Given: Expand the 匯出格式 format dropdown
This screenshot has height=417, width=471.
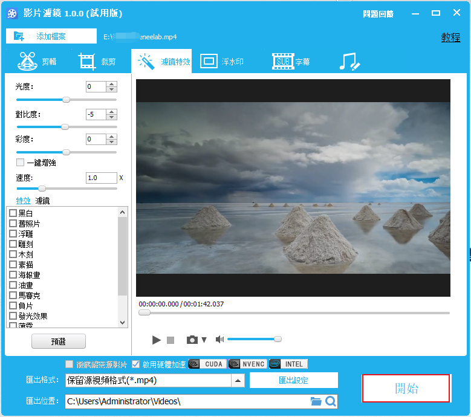Looking at the screenshot, I should (238, 381).
